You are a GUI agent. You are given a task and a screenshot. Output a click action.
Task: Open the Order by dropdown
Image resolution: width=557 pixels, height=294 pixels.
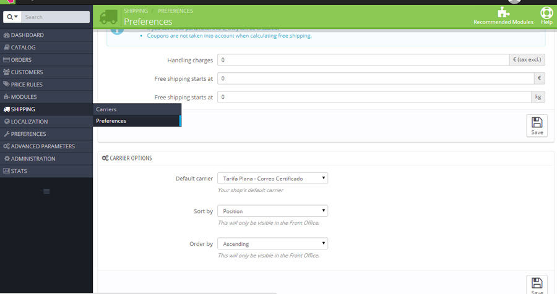pyautogui.click(x=272, y=243)
